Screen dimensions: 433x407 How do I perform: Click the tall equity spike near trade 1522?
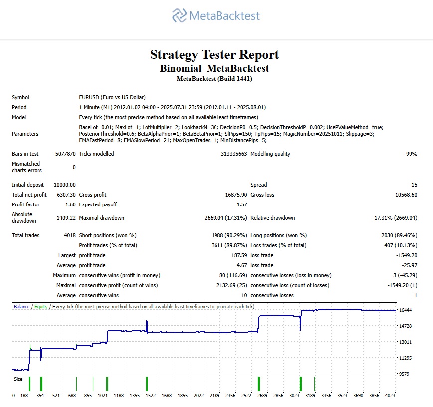tap(146, 324)
